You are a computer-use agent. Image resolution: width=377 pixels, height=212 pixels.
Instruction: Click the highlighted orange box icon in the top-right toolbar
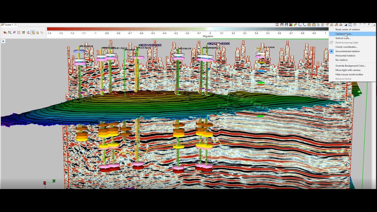pos(314,25)
